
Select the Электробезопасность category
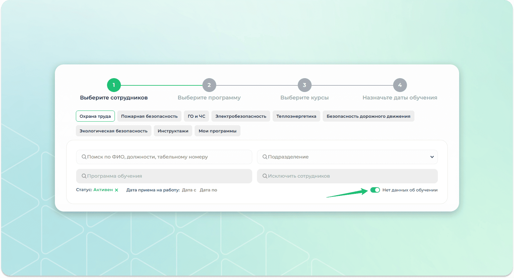[241, 116]
